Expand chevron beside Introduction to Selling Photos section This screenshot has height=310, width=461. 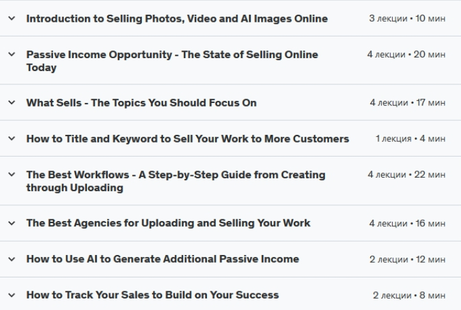(x=12, y=19)
